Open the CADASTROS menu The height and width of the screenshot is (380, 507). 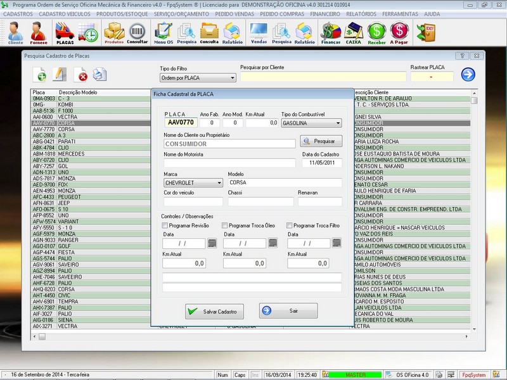(x=18, y=14)
